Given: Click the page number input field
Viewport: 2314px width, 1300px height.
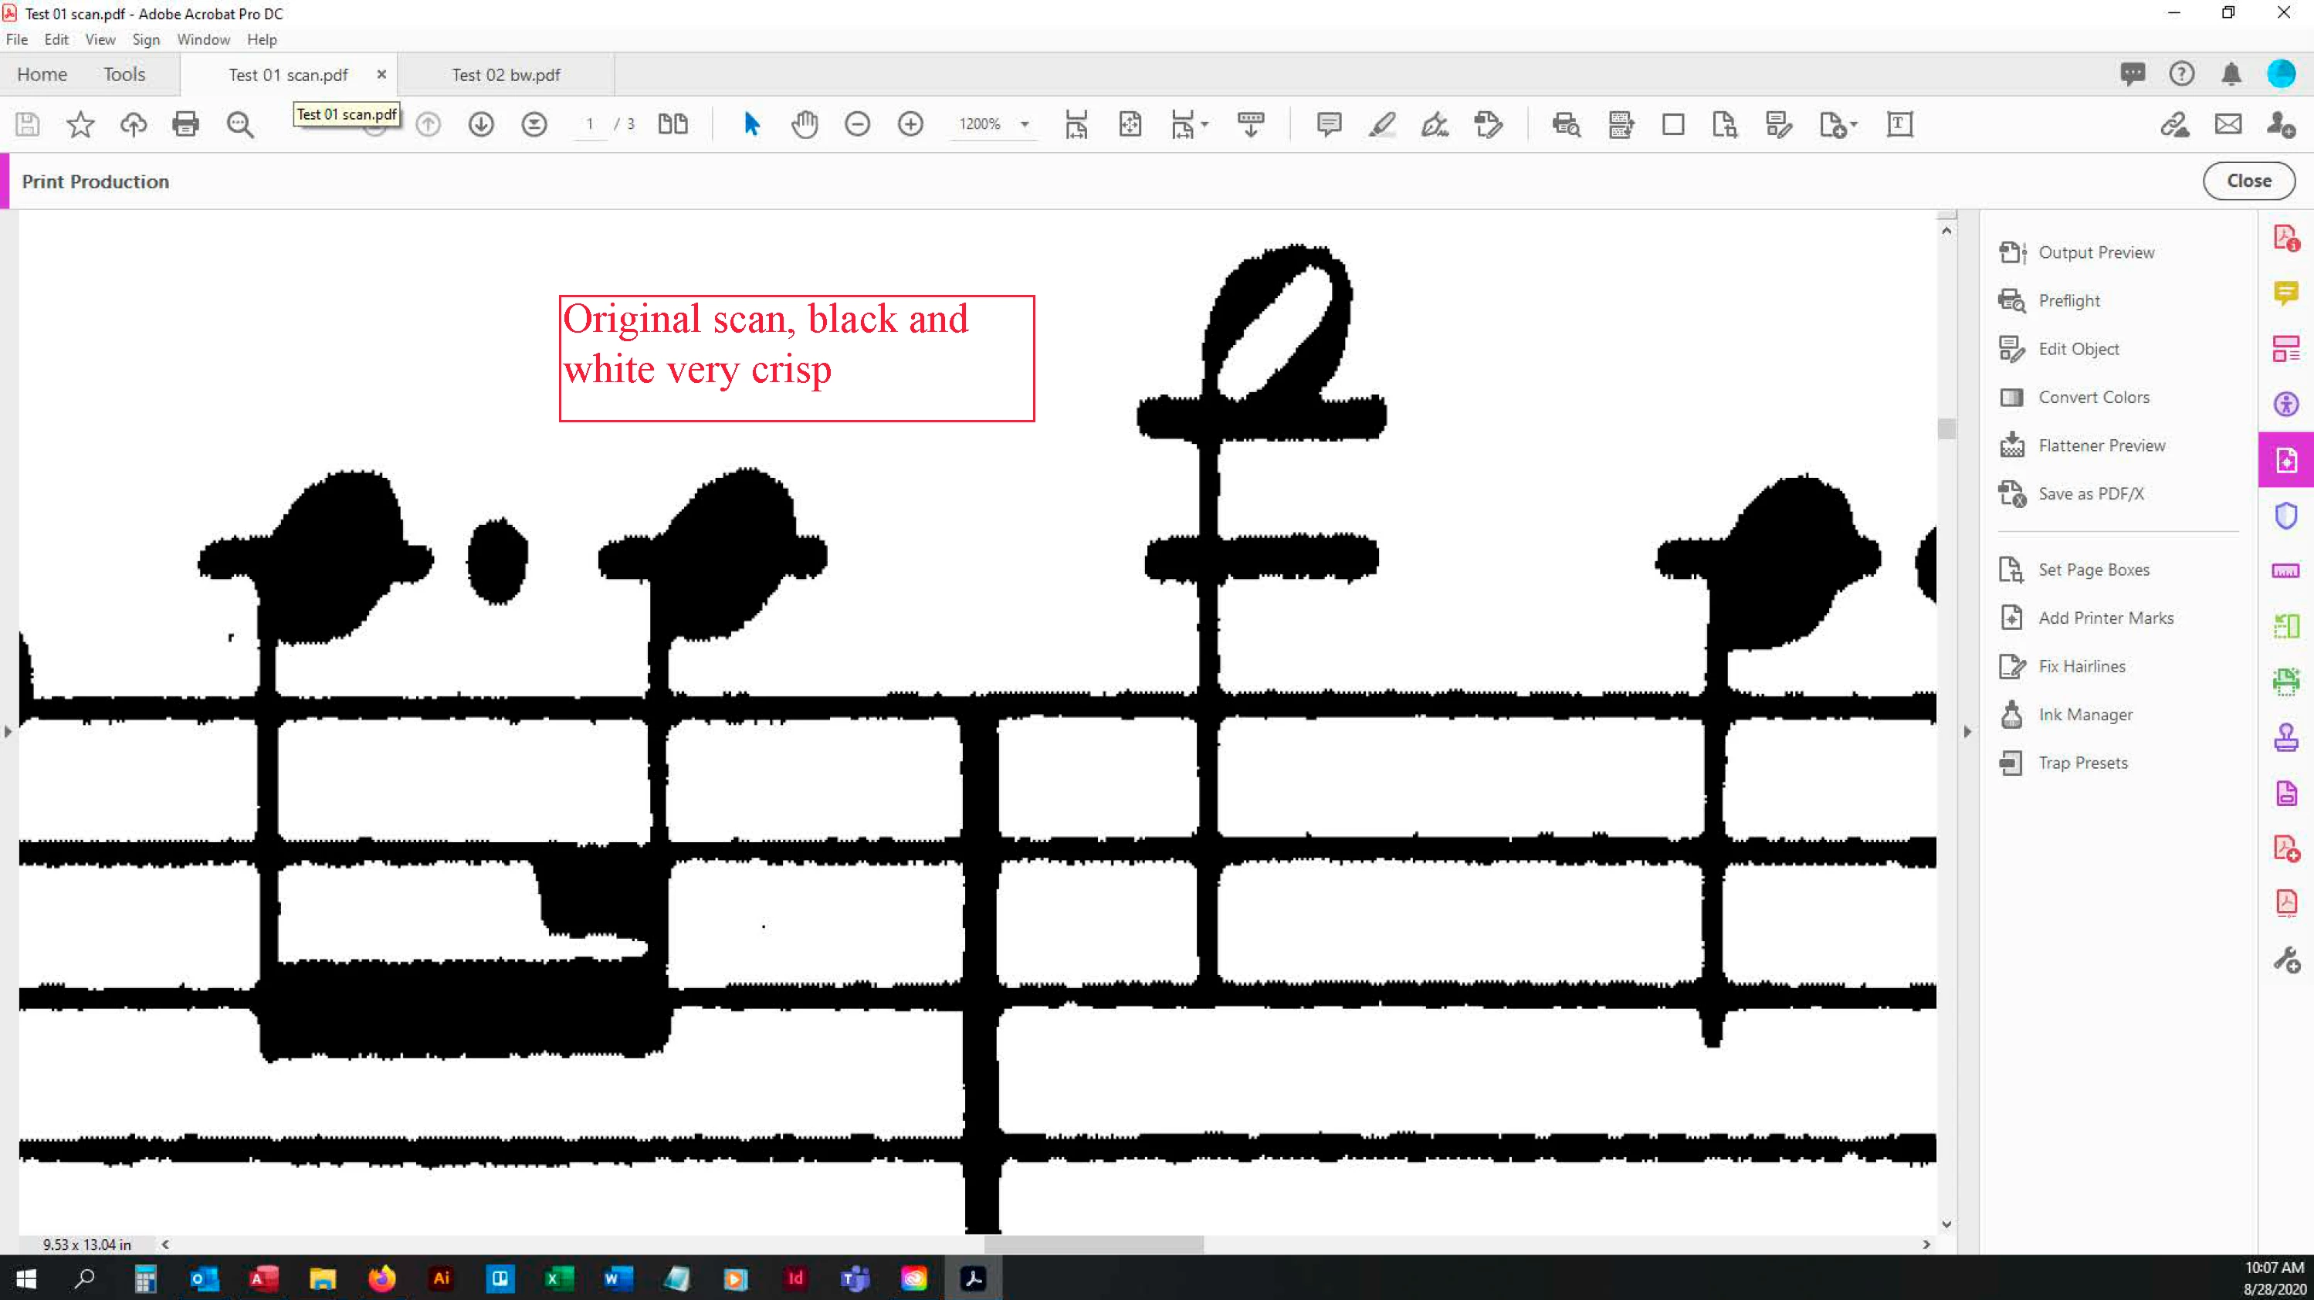Looking at the screenshot, I should [x=589, y=124].
